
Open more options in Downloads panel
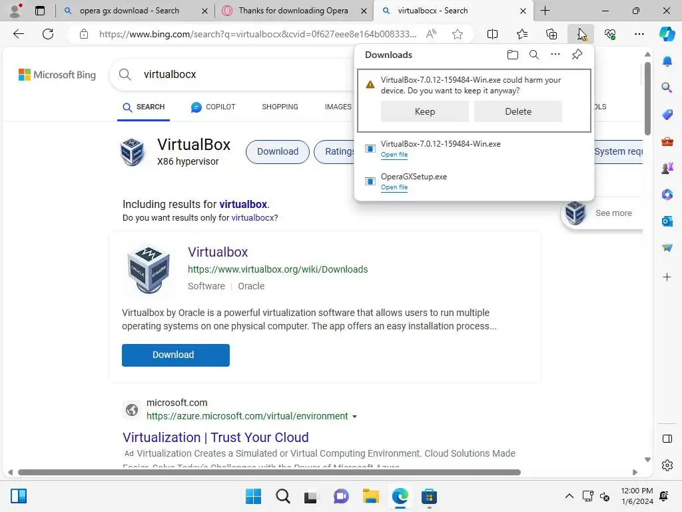[x=555, y=55]
